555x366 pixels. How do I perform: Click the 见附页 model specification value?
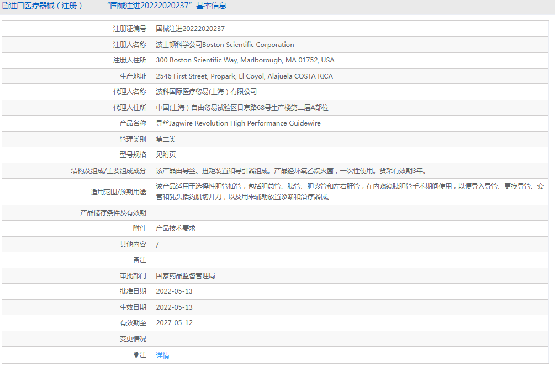166,155
